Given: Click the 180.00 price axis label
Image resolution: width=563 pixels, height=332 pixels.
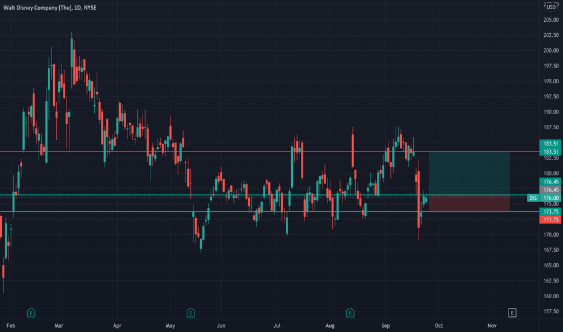Looking at the screenshot, I should 551,173.
